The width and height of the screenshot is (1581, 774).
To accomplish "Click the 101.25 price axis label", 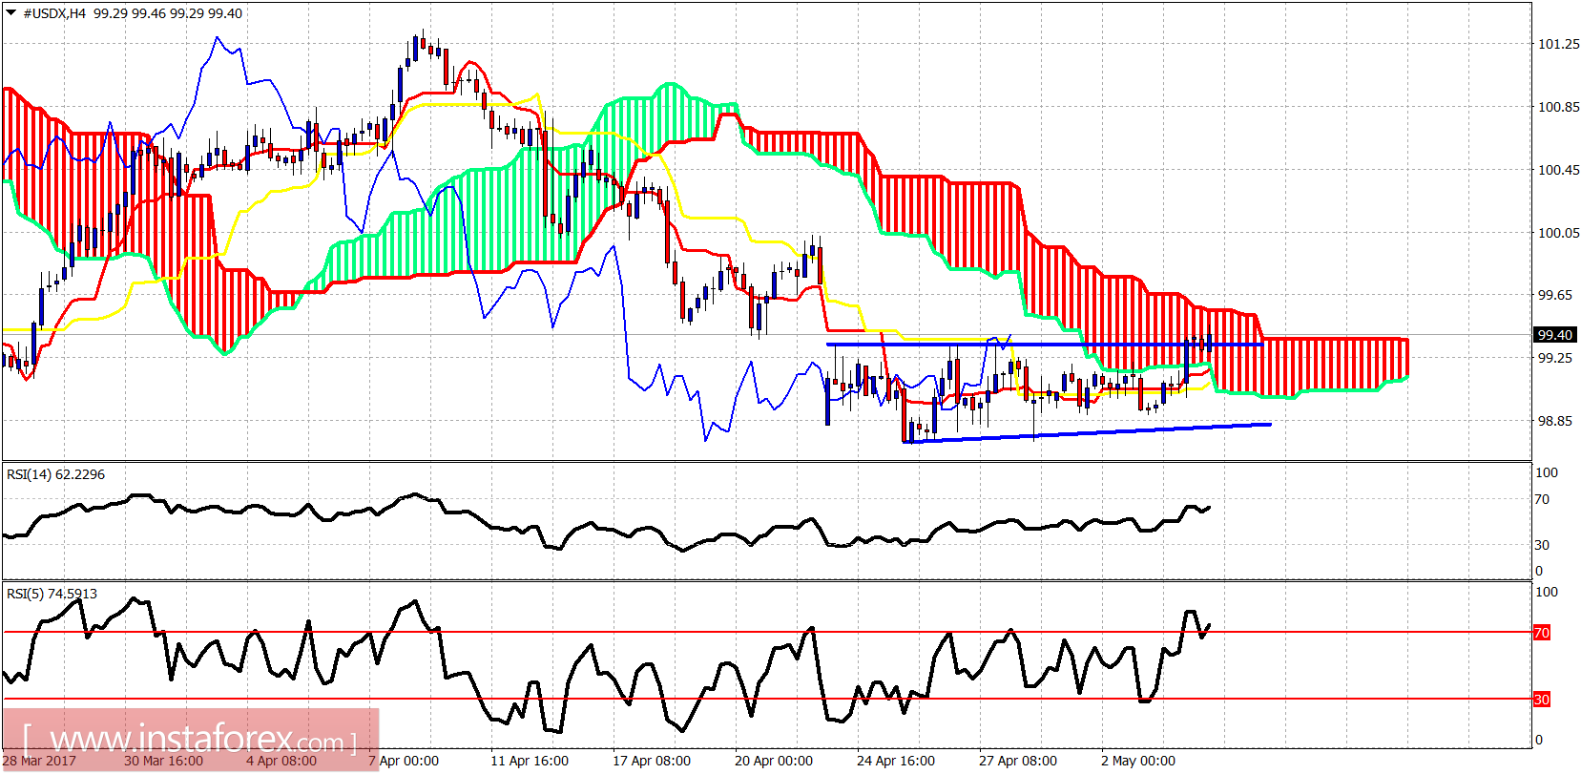I will coord(1558,44).
